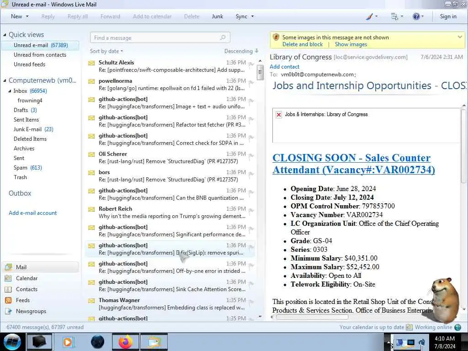The width and height of the screenshot is (468, 351).
Task: Expand the image warning bar chevron
Action: click(460, 37)
